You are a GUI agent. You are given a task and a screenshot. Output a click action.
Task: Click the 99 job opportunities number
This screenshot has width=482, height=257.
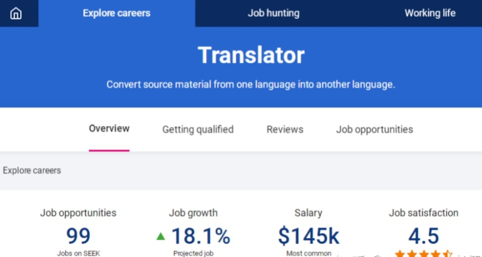pyautogui.click(x=78, y=236)
